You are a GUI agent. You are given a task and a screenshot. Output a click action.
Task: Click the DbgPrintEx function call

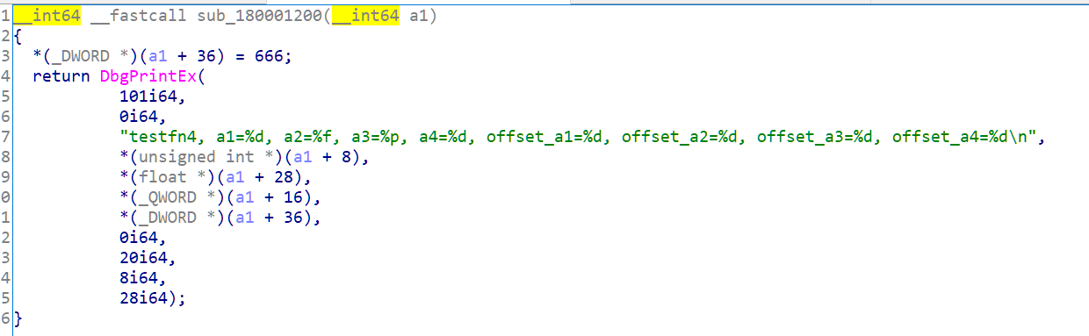[x=148, y=75]
